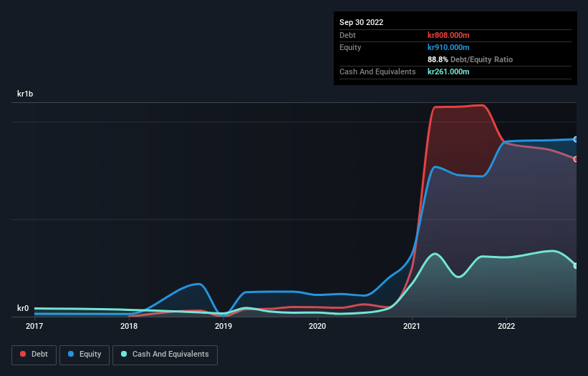The image size is (588, 376).
Task: Click the Equity endpoint marker at Sep 2022
Action: pyautogui.click(x=576, y=139)
